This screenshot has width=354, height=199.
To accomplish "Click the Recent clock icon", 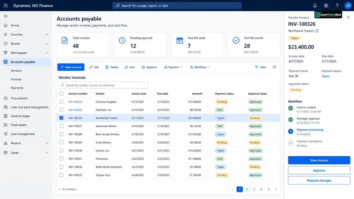I will point(6,44).
